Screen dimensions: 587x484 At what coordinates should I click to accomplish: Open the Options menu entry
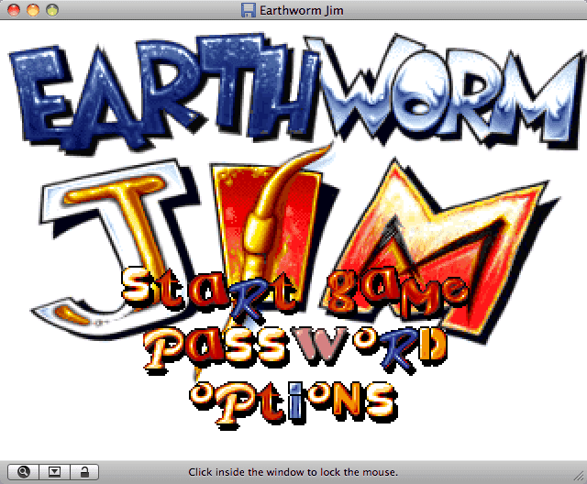[x=293, y=404]
